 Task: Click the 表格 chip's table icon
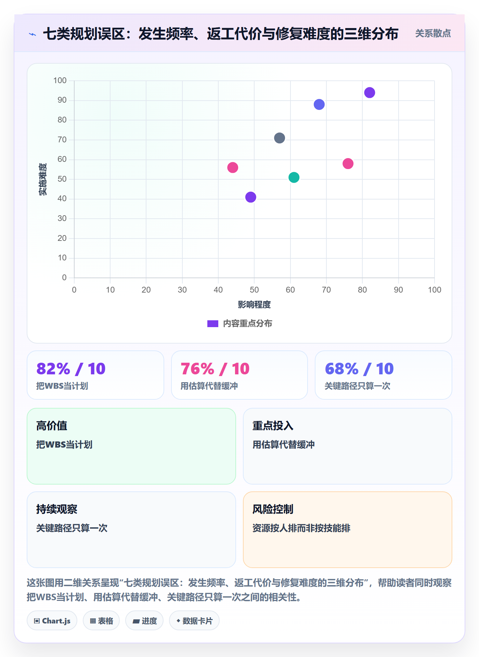click(x=93, y=621)
